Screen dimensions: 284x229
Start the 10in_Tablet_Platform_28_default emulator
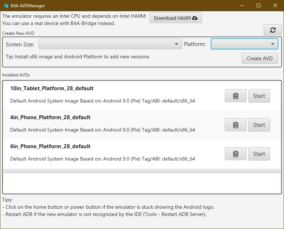259,96
